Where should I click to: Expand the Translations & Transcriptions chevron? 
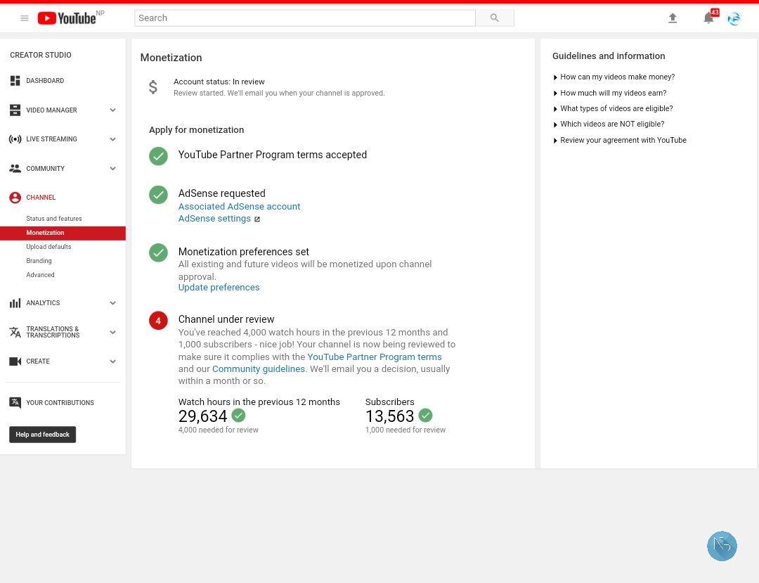(x=112, y=332)
